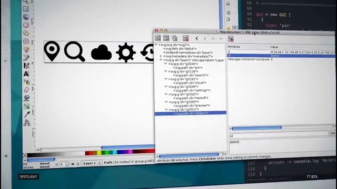Toggle layer visibility eye in status bar
Screen dimensions: 337x189
(x=73, y=164)
